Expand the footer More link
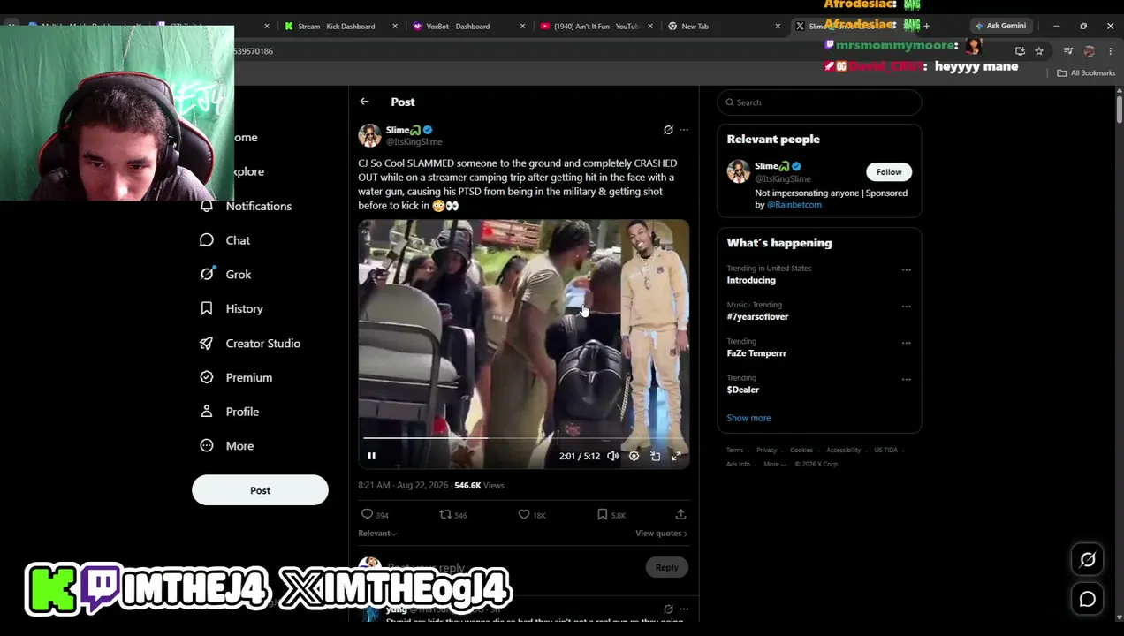The height and width of the screenshot is (636, 1124). [774, 464]
